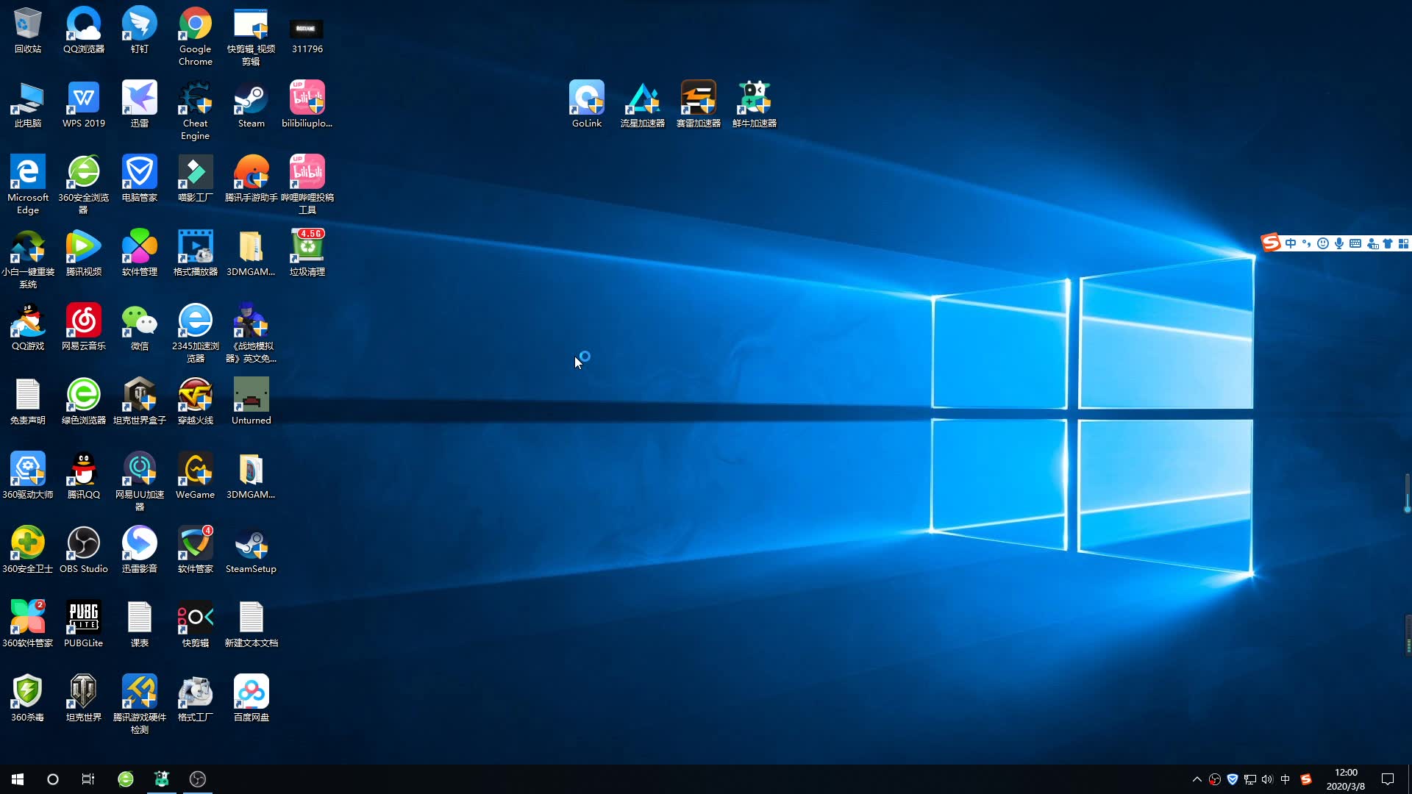Screen dimensions: 1412x794
Task: Open Task View on the taskbar
Action: tap(88, 779)
